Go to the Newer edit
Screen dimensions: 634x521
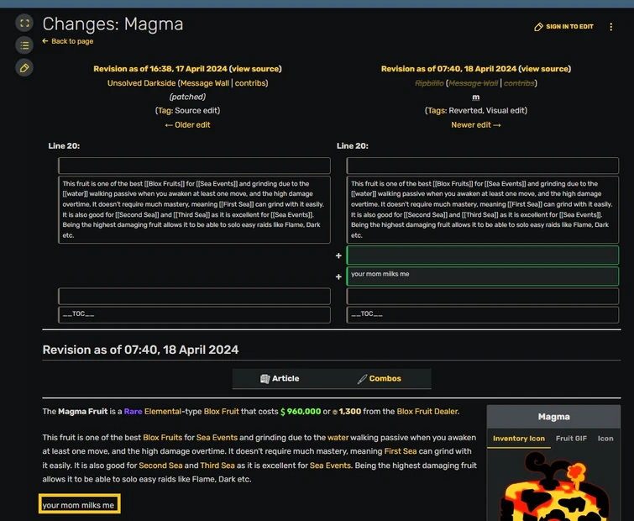pos(476,125)
